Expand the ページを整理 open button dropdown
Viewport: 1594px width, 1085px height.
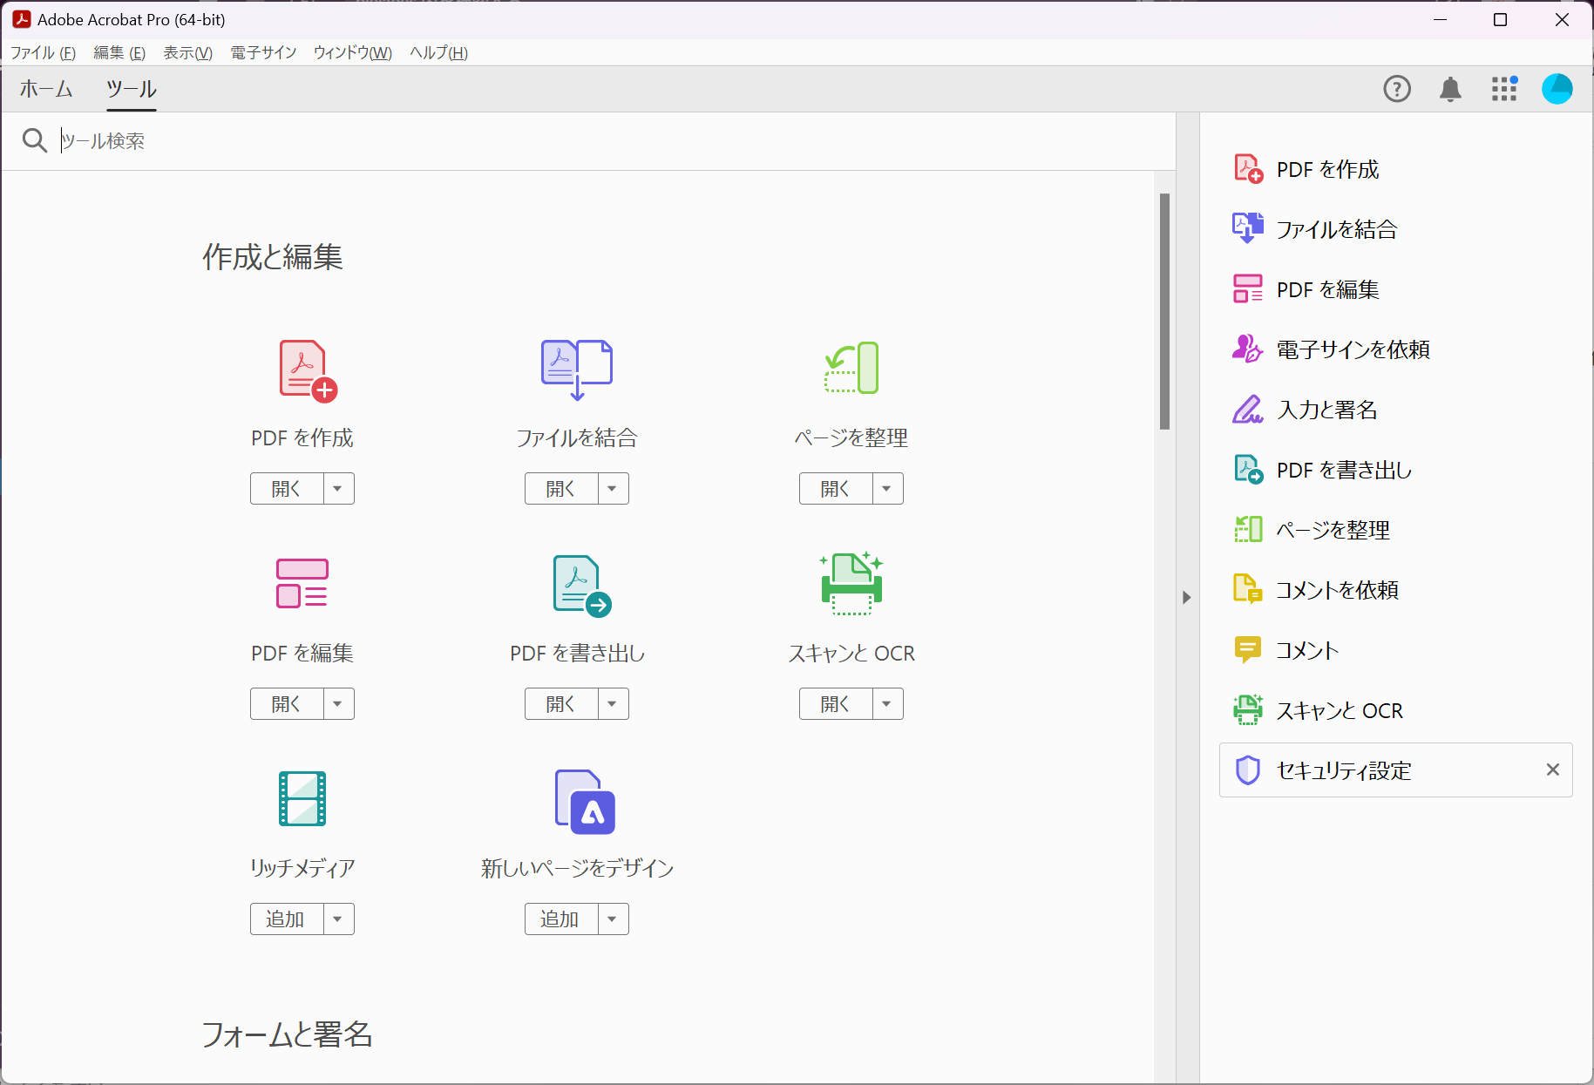[888, 488]
